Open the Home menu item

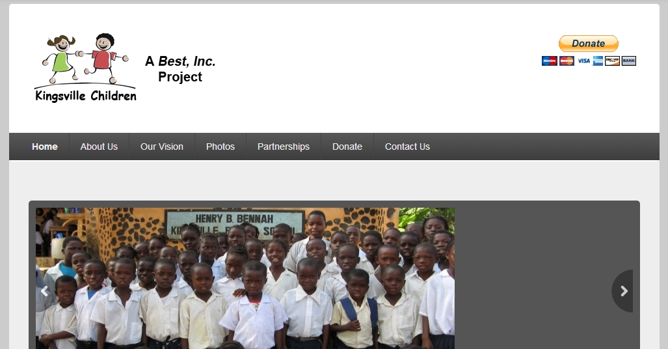point(45,147)
